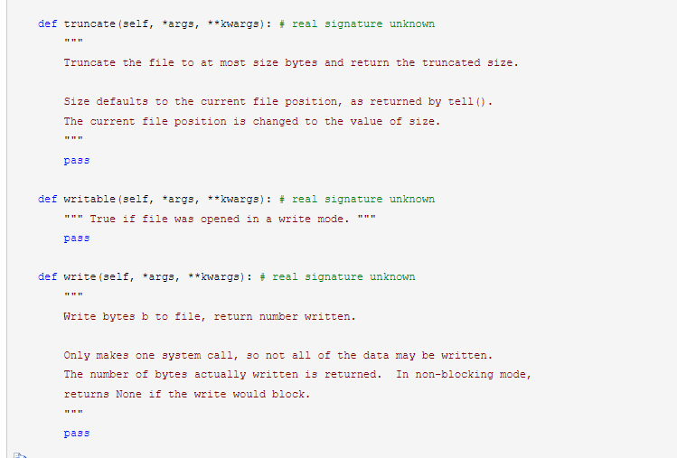The width and height of the screenshot is (677, 458).
Task: Click the def keyword before writable
Action: tap(47, 199)
